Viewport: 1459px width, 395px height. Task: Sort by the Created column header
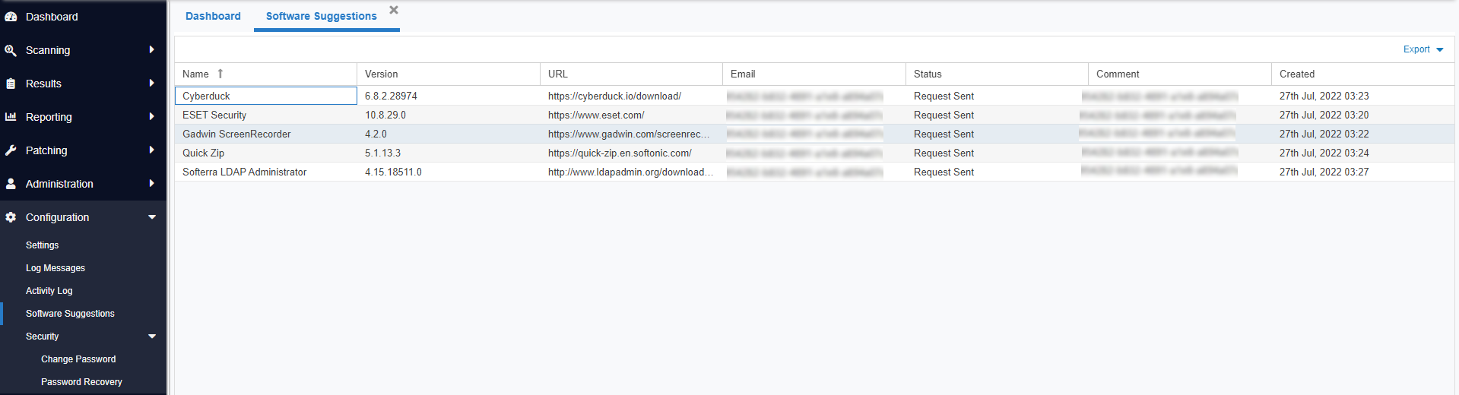coord(1297,74)
